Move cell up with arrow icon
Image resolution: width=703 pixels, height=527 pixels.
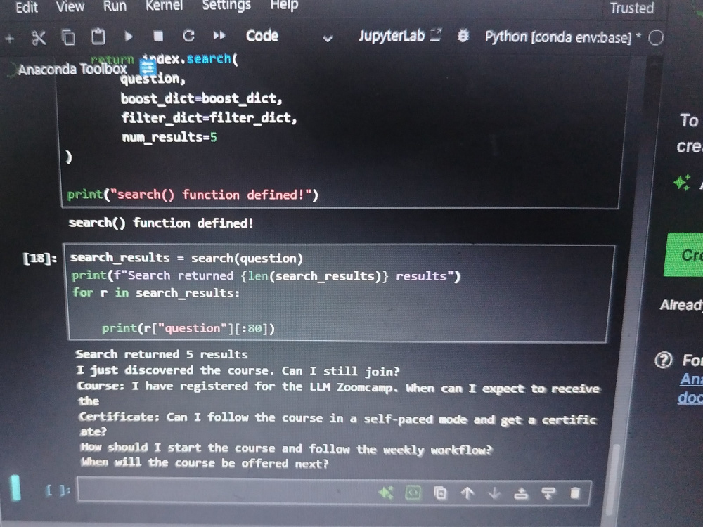(x=467, y=493)
